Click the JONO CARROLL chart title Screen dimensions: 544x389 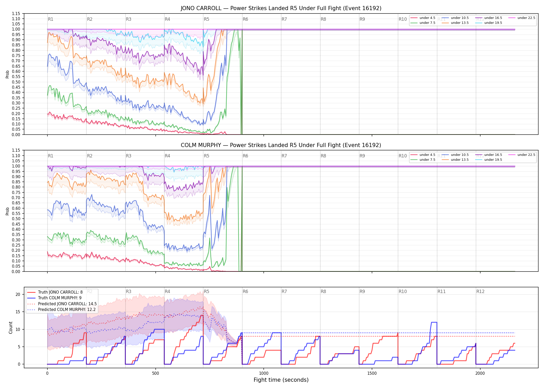tap(281, 8)
